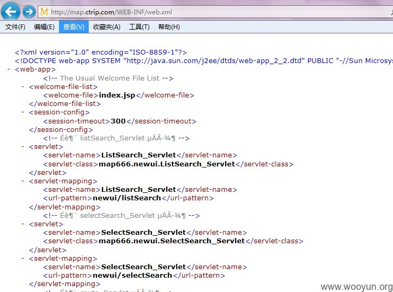Collapse the servlet node containing ListSearch_Servlet
This screenshot has height=292, width=393.
(23, 146)
